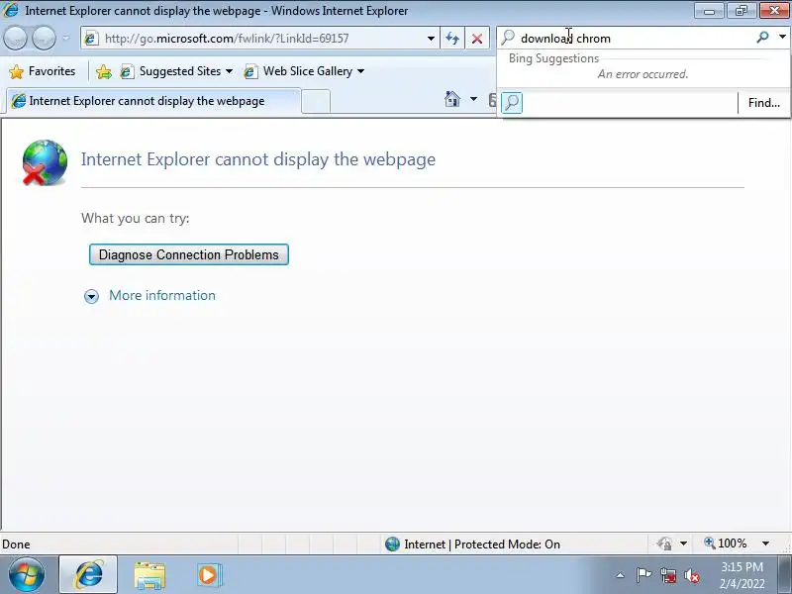Launch Windows Media Player from taskbar

[209, 575]
